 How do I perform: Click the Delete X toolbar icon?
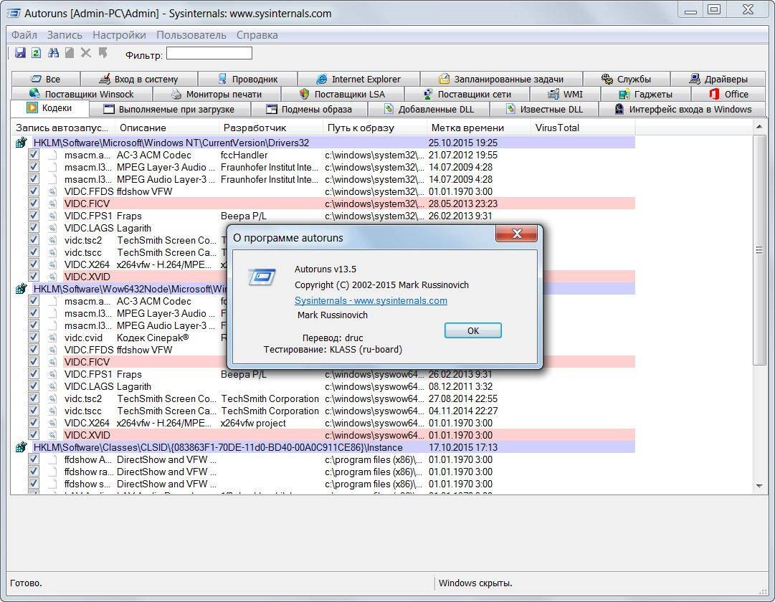(x=86, y=53)
